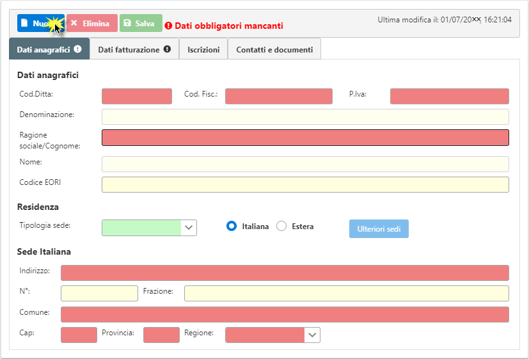The image size is (529, 359).
Task: Select the Estera radio button
Action: (281, 227)
